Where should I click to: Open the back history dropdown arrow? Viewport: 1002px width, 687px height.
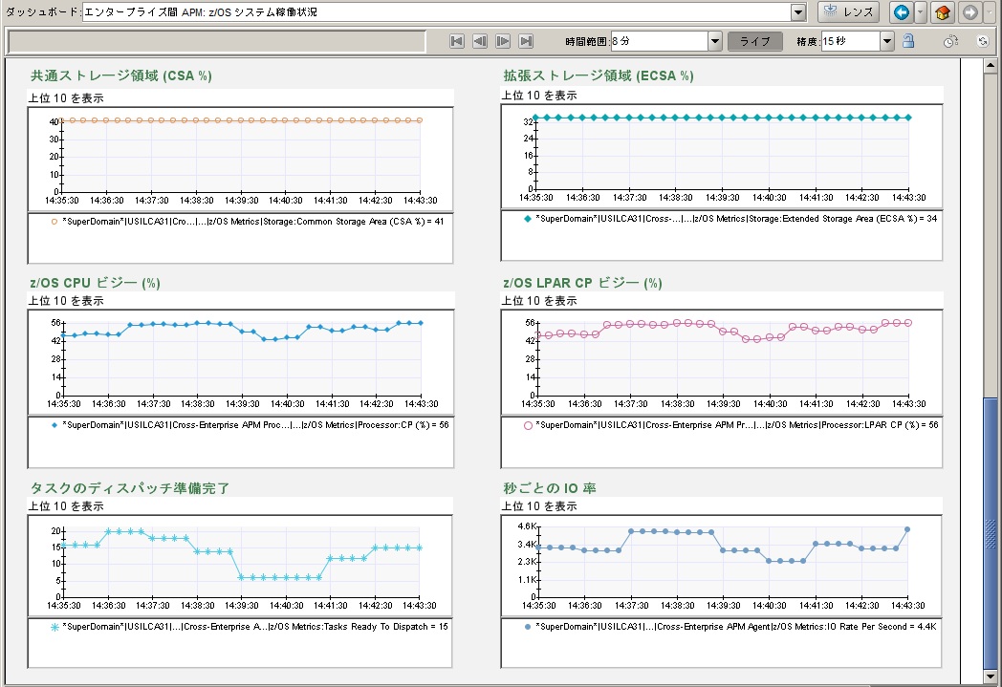920,12
